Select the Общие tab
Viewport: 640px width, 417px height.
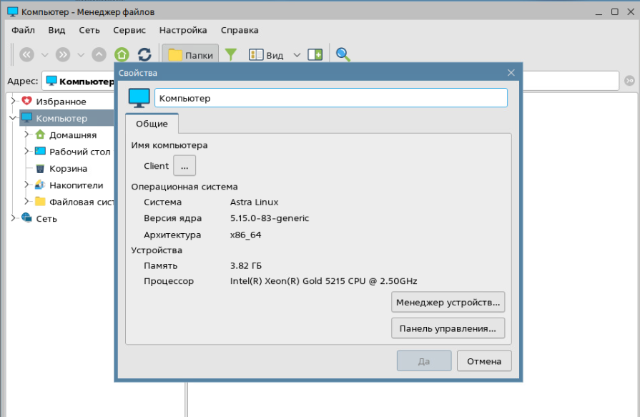[x=152, y=124]
